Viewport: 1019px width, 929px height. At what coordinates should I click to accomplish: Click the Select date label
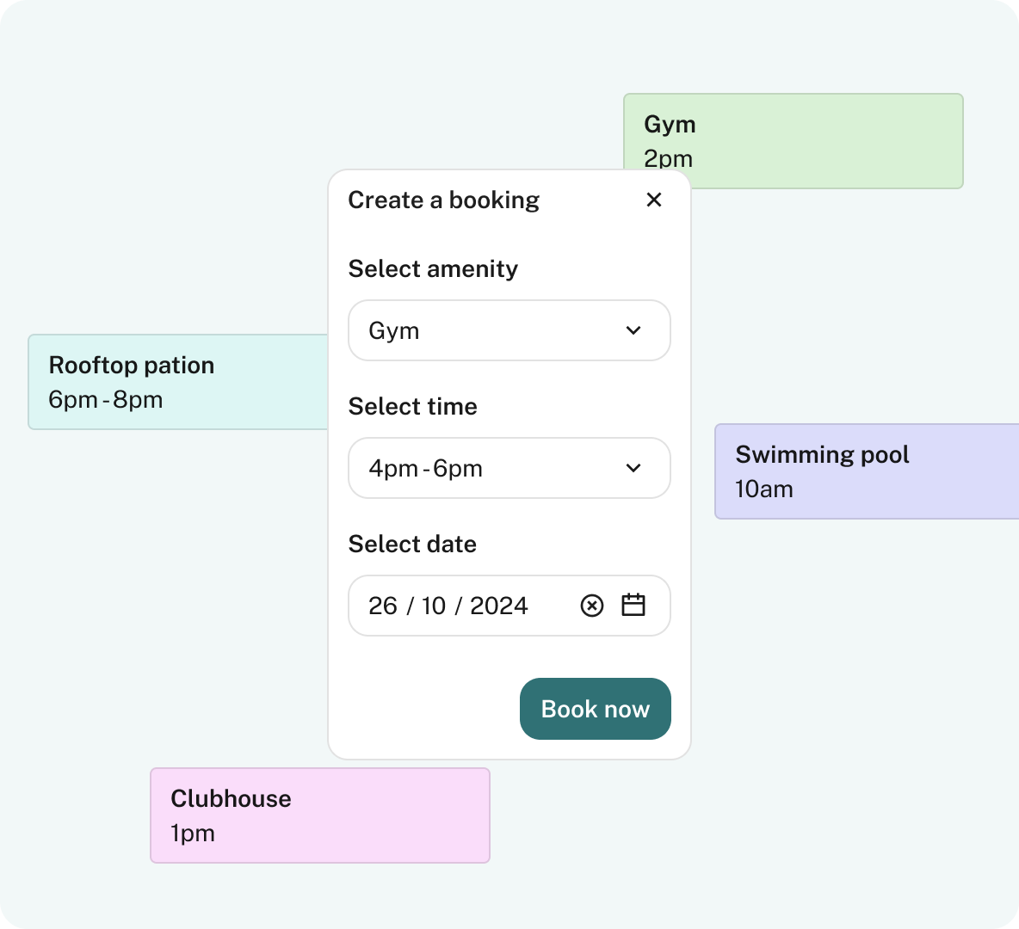point(412,544)
